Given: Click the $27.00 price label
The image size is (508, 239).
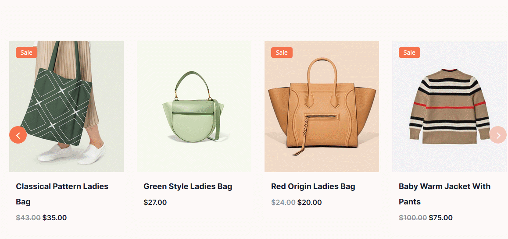Looking at the screenshot, I should coord(155,203).
